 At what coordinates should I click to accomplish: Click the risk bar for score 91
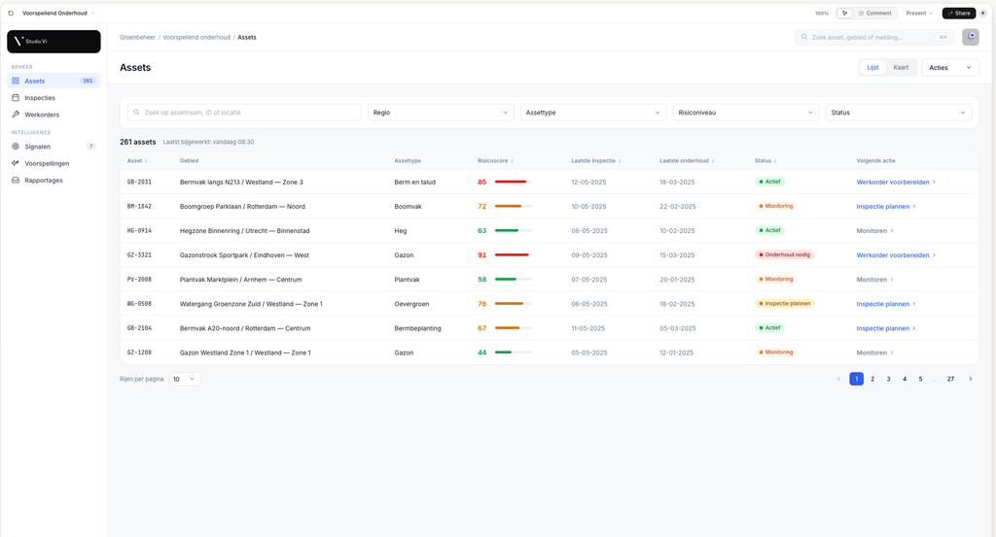tap(513, 254)
